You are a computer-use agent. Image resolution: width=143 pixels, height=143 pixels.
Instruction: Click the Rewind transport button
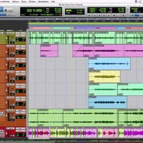99,15
